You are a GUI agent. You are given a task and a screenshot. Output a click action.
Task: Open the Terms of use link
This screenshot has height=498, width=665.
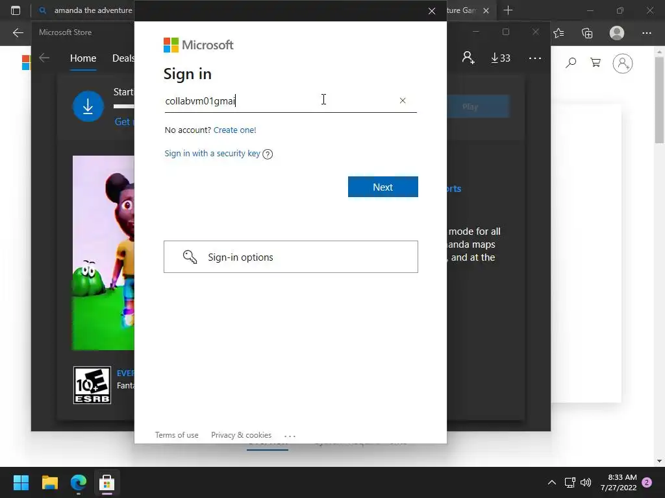[x=177, y=435]
